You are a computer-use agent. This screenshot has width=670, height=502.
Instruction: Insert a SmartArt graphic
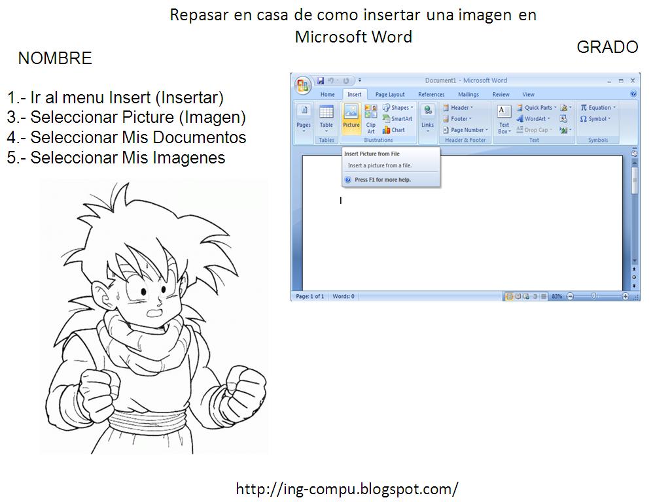397,119
